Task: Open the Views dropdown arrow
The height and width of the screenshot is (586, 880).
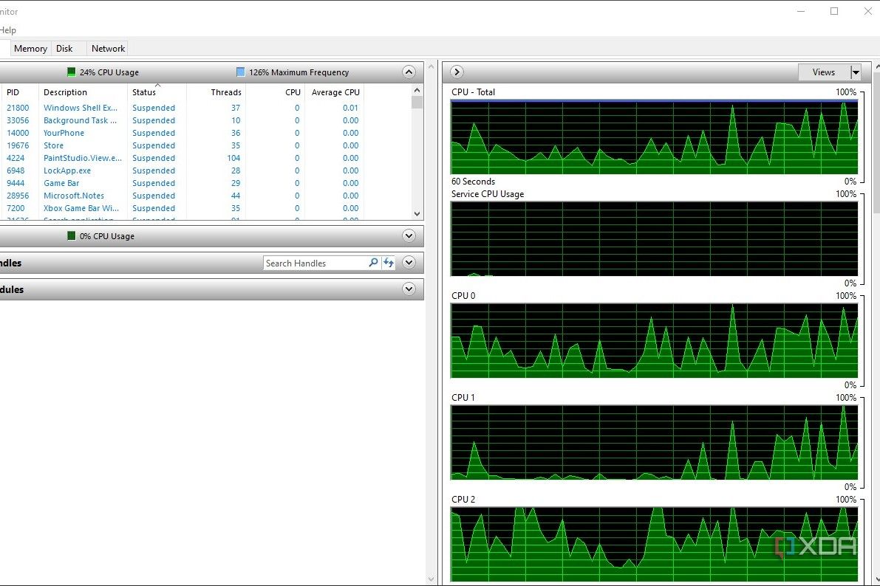Action: click(856, 72)
